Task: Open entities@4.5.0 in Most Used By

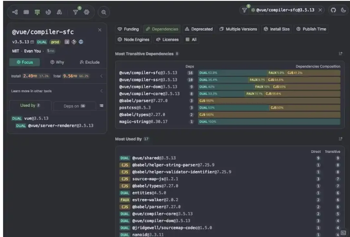Action: 149,193
